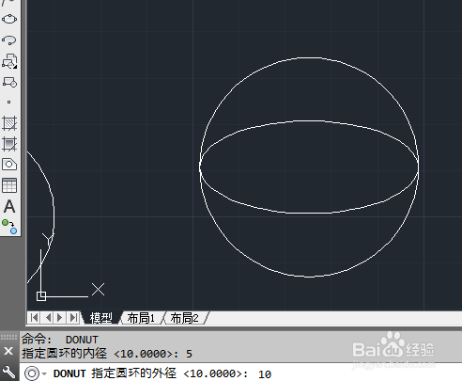The width and height of the screenshot is (462, 381).
Task: Select the Hatch tool
Action: [x=9, y=123]
